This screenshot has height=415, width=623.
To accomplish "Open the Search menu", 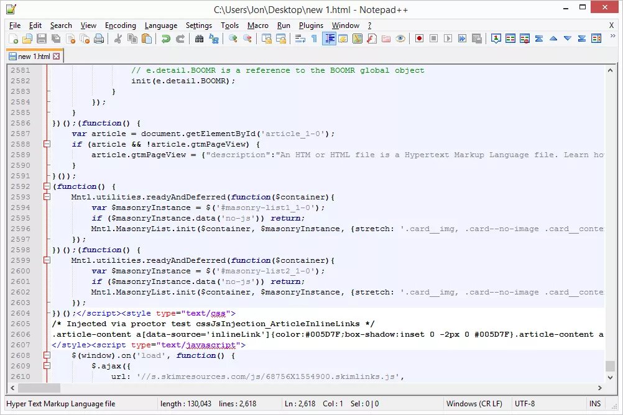I will tap(61, 25).
